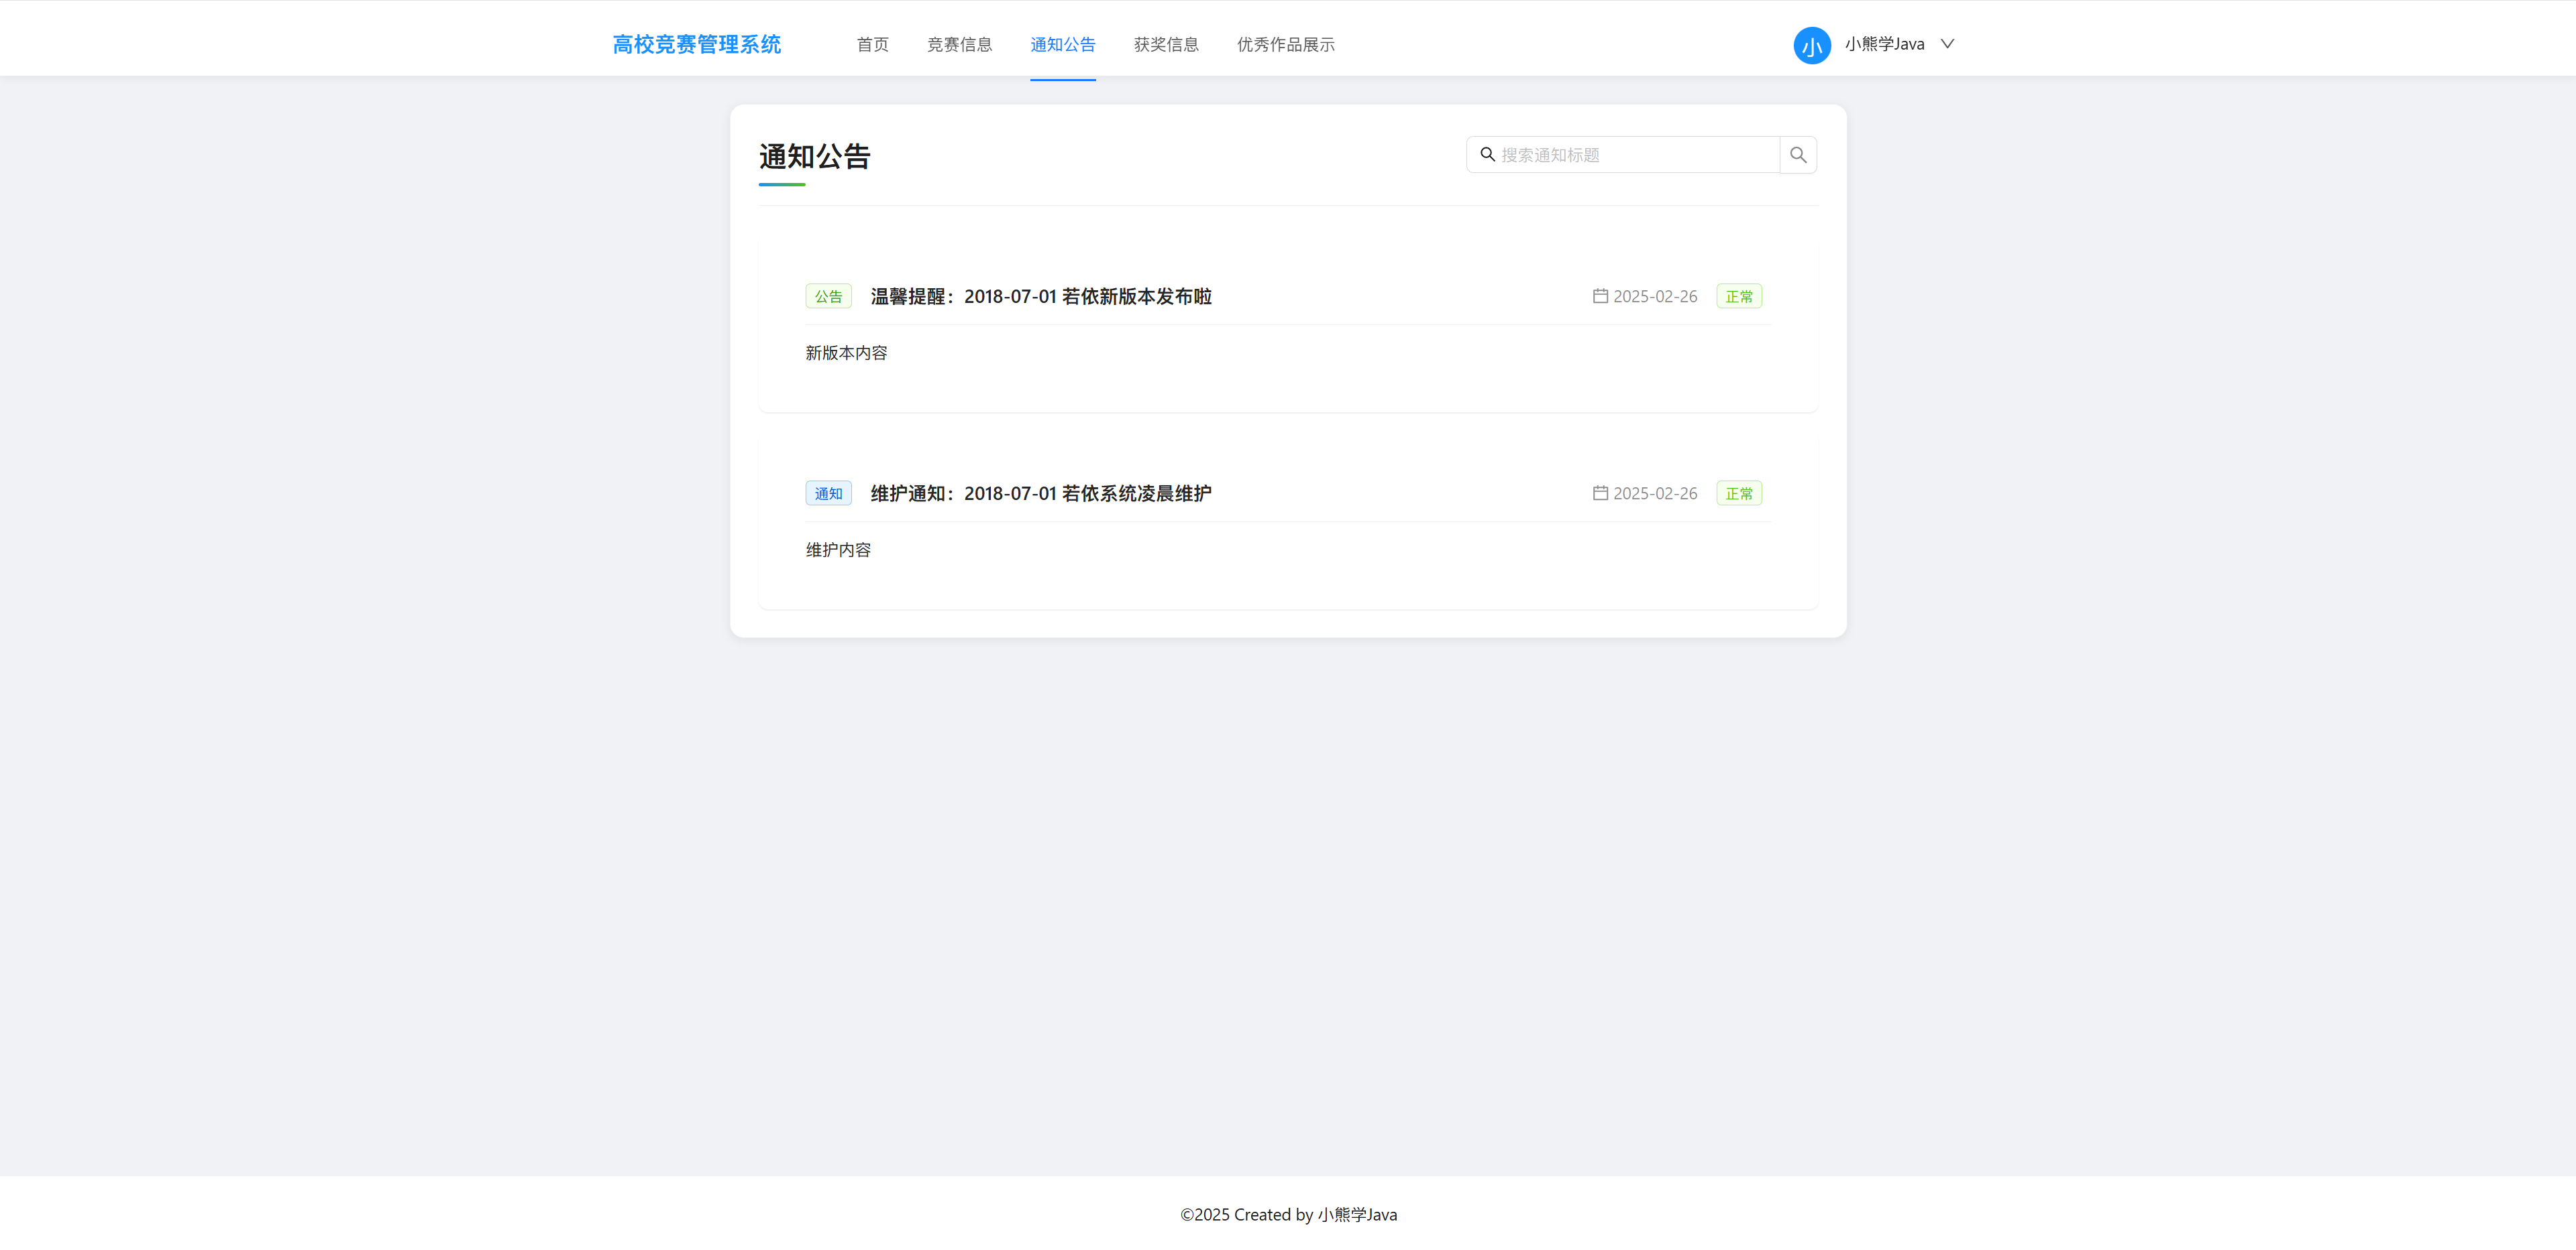This screenshot has height=1250, width=2576.
Task: Click date 2025-02-26 of 温馨提醒 notice
Action: [1654, 297]
